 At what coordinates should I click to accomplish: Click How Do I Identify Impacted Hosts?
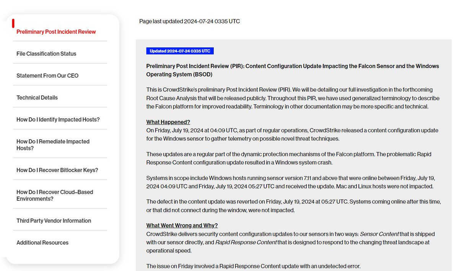point(58,119)
